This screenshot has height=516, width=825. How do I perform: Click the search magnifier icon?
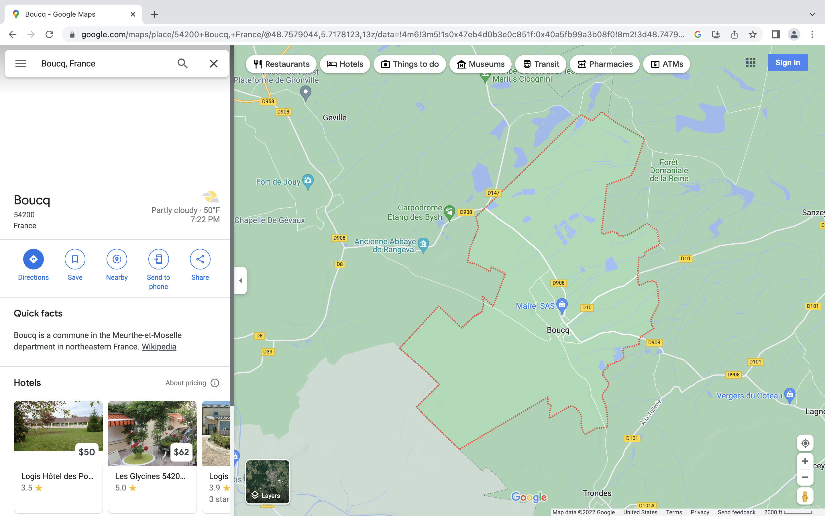(182, 63)
